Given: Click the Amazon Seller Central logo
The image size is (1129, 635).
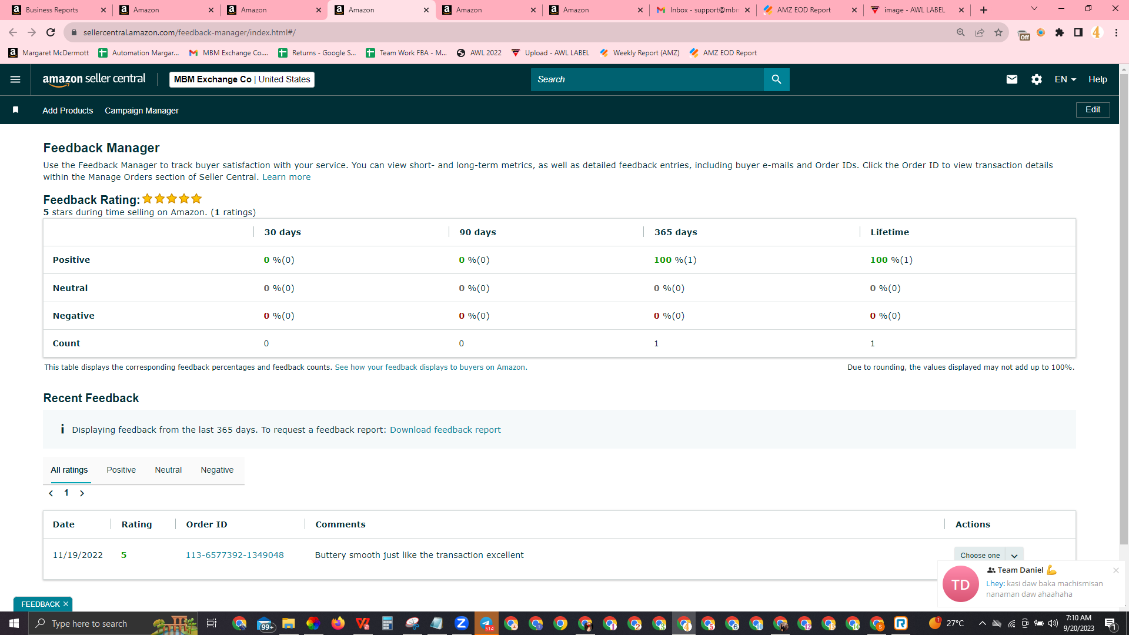Looking at the screenshot, I should 94,79.
